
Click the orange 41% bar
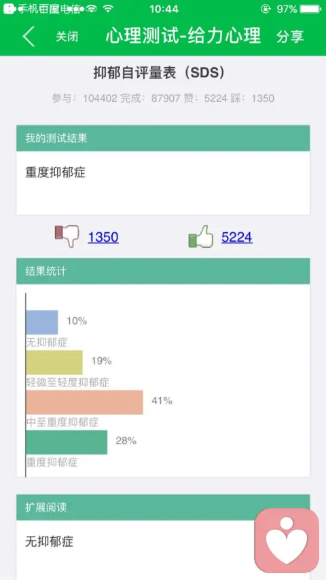coord(84,402)
